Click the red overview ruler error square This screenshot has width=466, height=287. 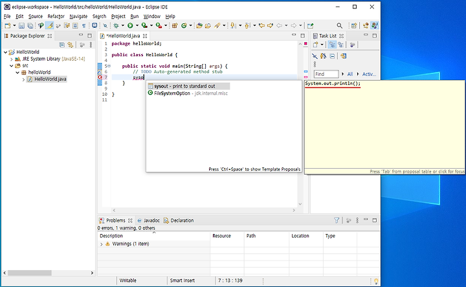pos(305,43)
